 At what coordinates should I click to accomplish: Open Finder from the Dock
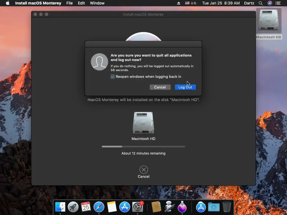click(x=60, y=207)
